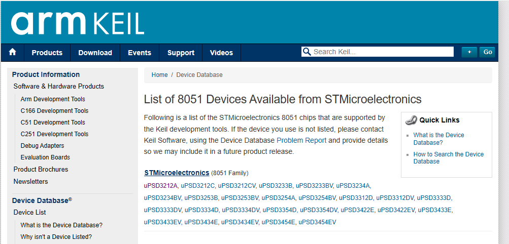The width and height of the screenshot is (509, 244).
Task: Open the Videos menu
Action: pos(221,53)
